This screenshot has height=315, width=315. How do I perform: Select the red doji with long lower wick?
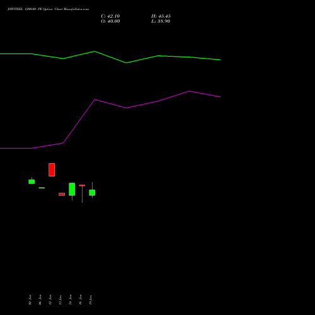(82, 193)
